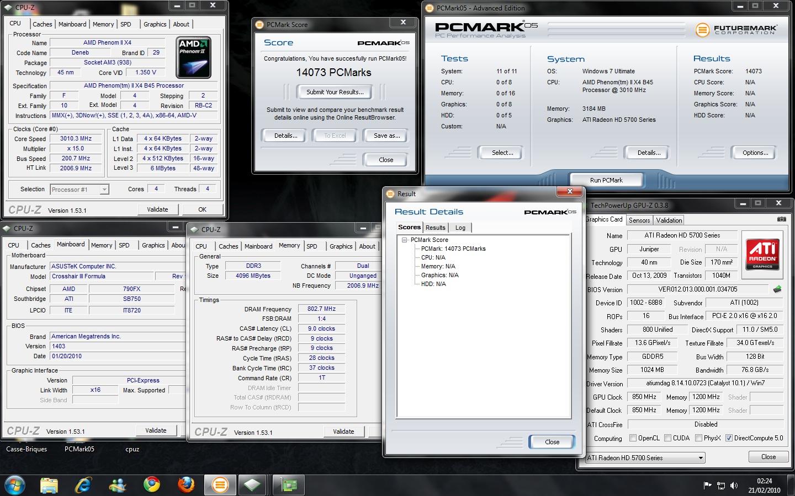
Task: Click the PCMark05 Advanced Edition title icon
Action: 430,8
